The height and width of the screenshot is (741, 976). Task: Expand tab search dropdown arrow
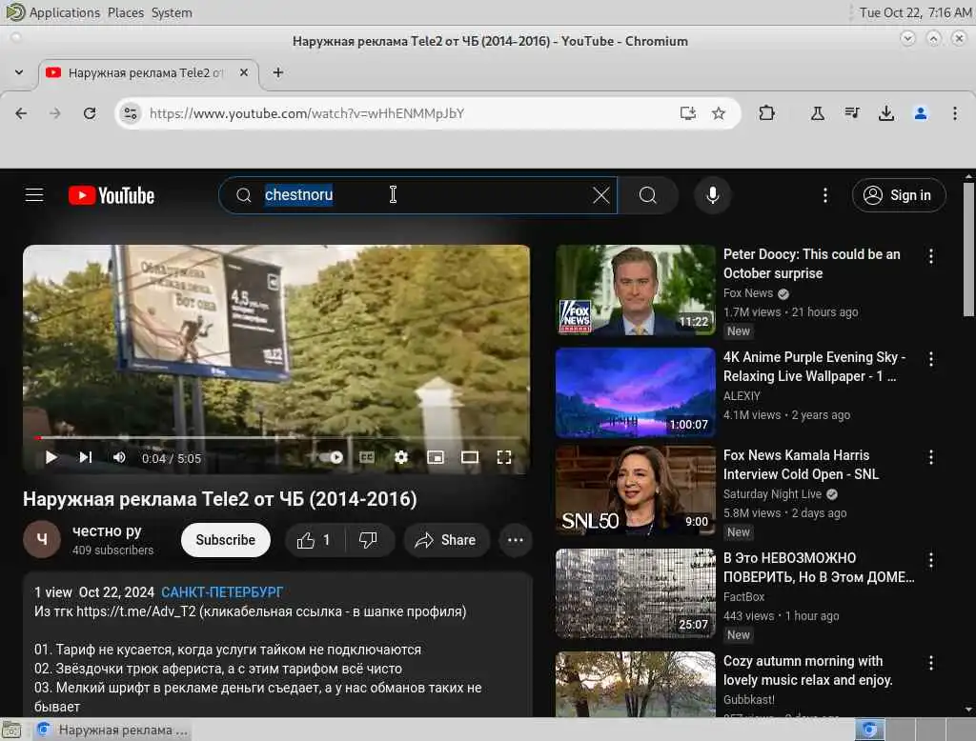click(x=19, y=72)
